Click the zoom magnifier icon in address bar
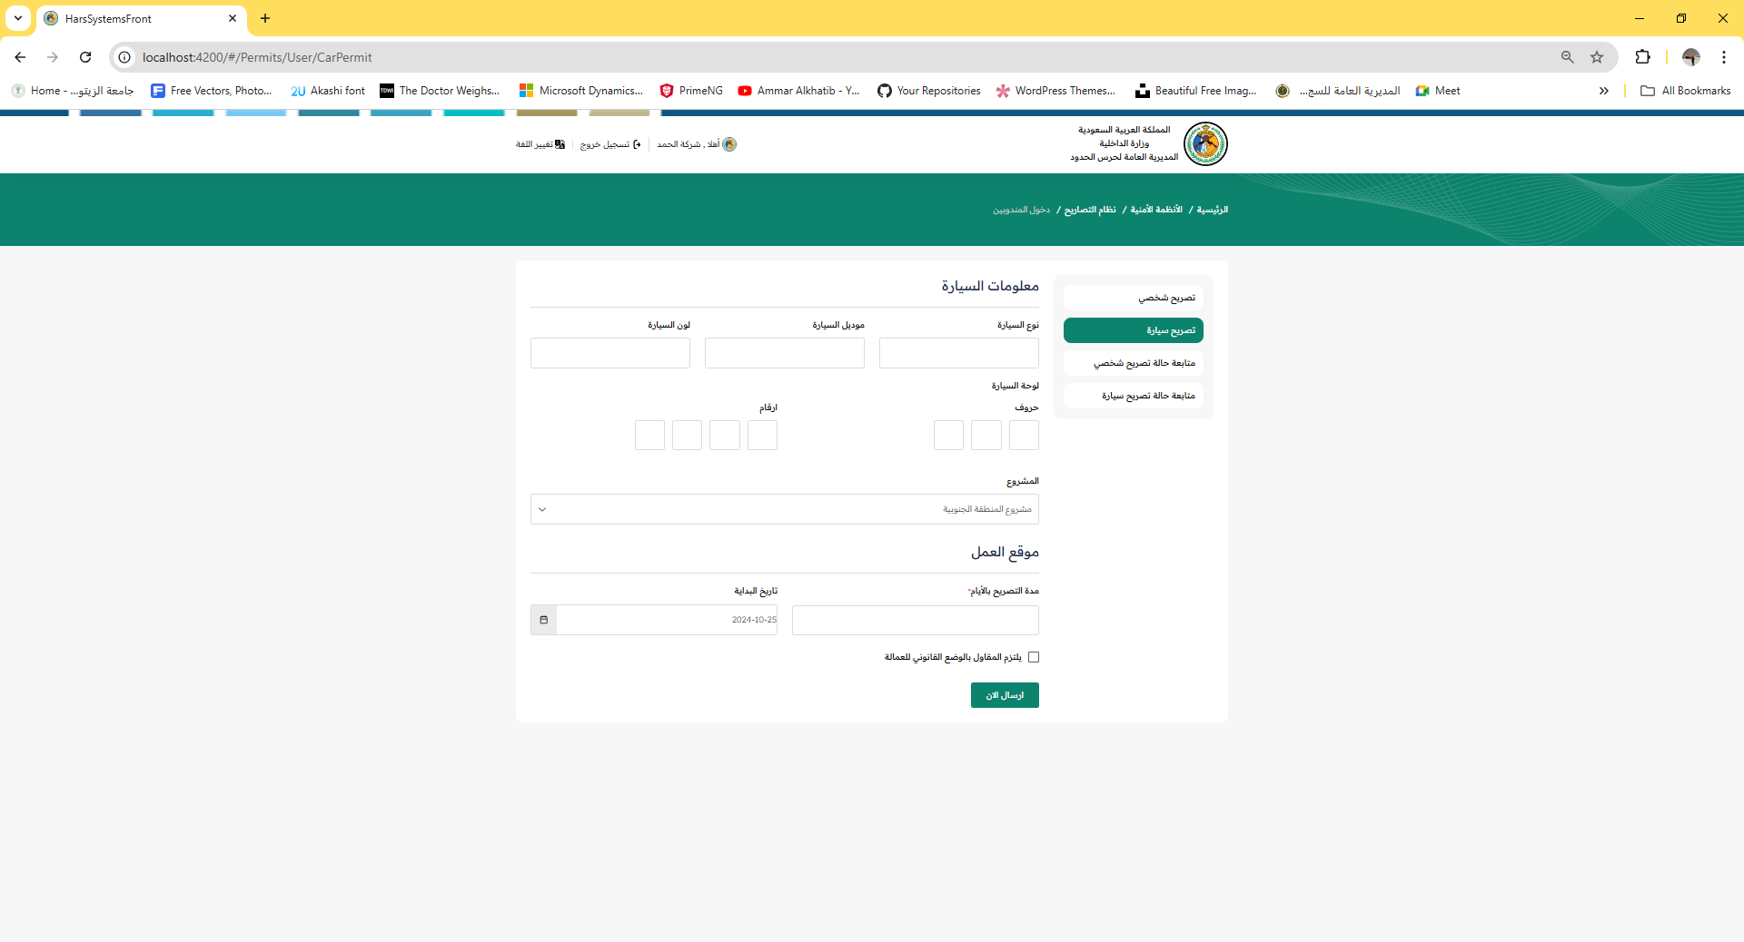Viewport: 1744px width, 942px height. pyautogui.click(x=1567, y=57)
